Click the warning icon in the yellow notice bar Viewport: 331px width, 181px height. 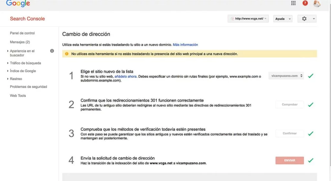tap(67, 54)
